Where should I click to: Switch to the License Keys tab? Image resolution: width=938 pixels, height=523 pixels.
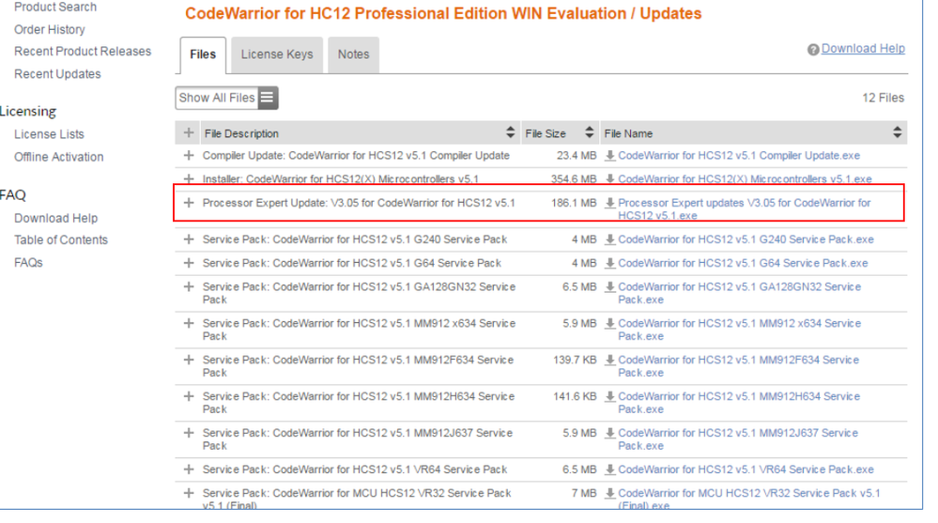[277, 54]
